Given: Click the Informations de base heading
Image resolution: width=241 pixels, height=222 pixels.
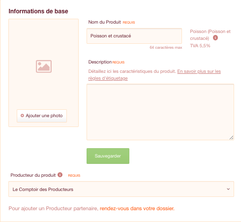Looking at the screenshot, I should click(x=38, y=11).
